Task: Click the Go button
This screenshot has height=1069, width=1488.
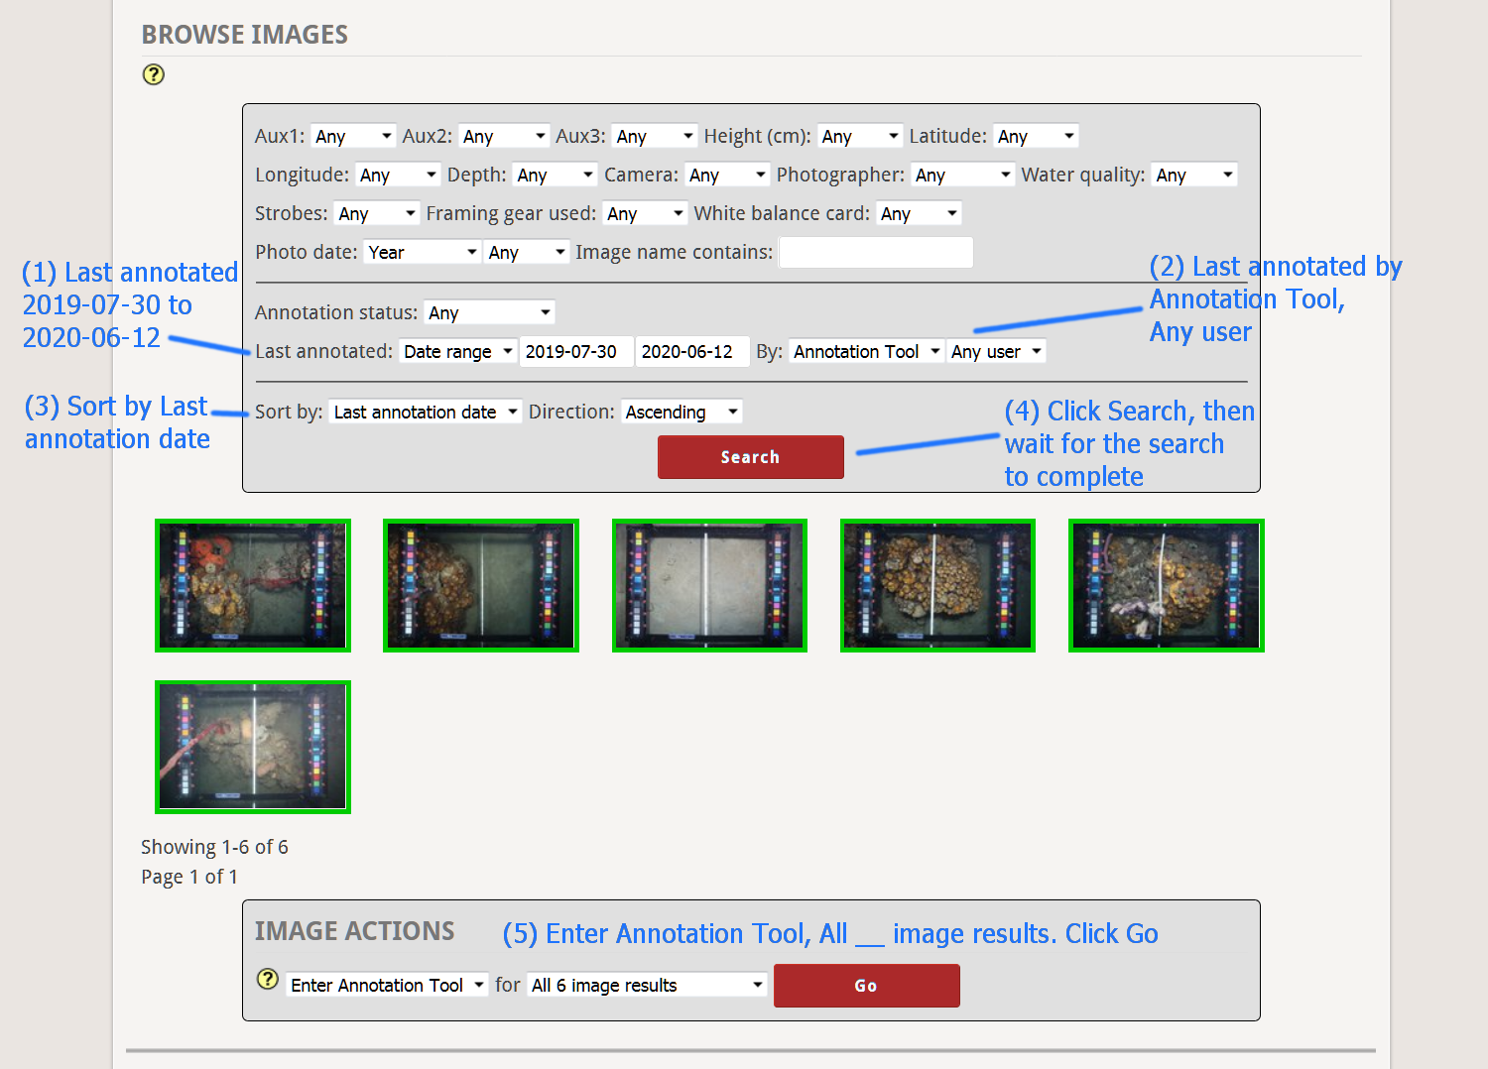Action: click(865, 985)
